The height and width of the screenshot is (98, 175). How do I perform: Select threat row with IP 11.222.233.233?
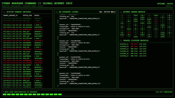(x=23, y=32)
